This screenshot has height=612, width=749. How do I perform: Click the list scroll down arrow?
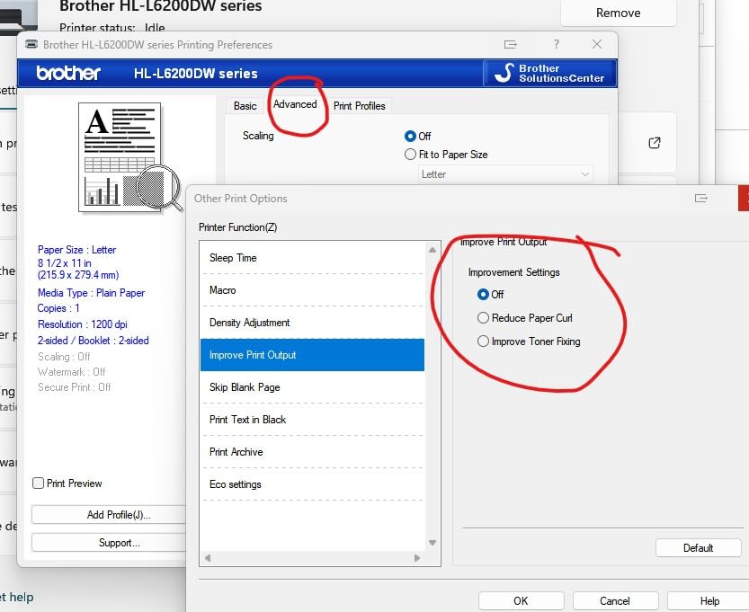(x=432, y=543)
